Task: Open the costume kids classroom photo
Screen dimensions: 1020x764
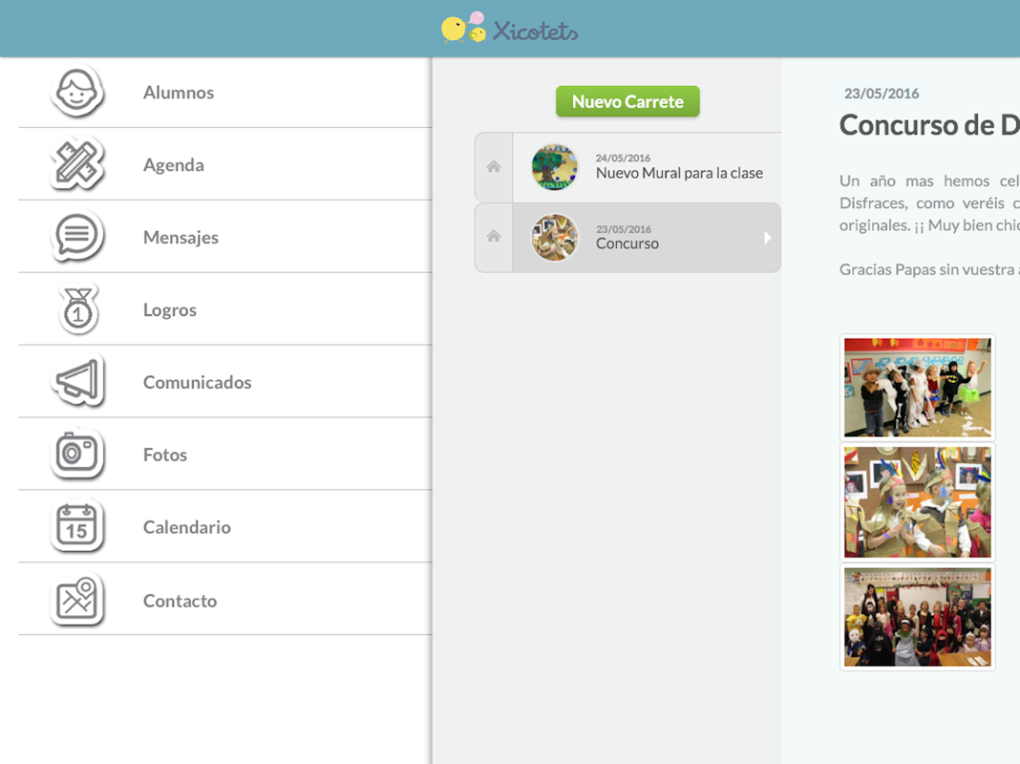Action: click(x=917, y=387)
